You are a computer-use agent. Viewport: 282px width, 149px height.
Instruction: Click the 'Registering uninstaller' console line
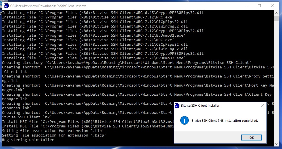pyautogui.click(x=28, y=140)
